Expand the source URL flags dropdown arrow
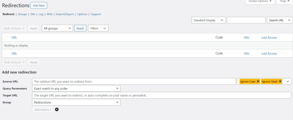 point(288,81)
